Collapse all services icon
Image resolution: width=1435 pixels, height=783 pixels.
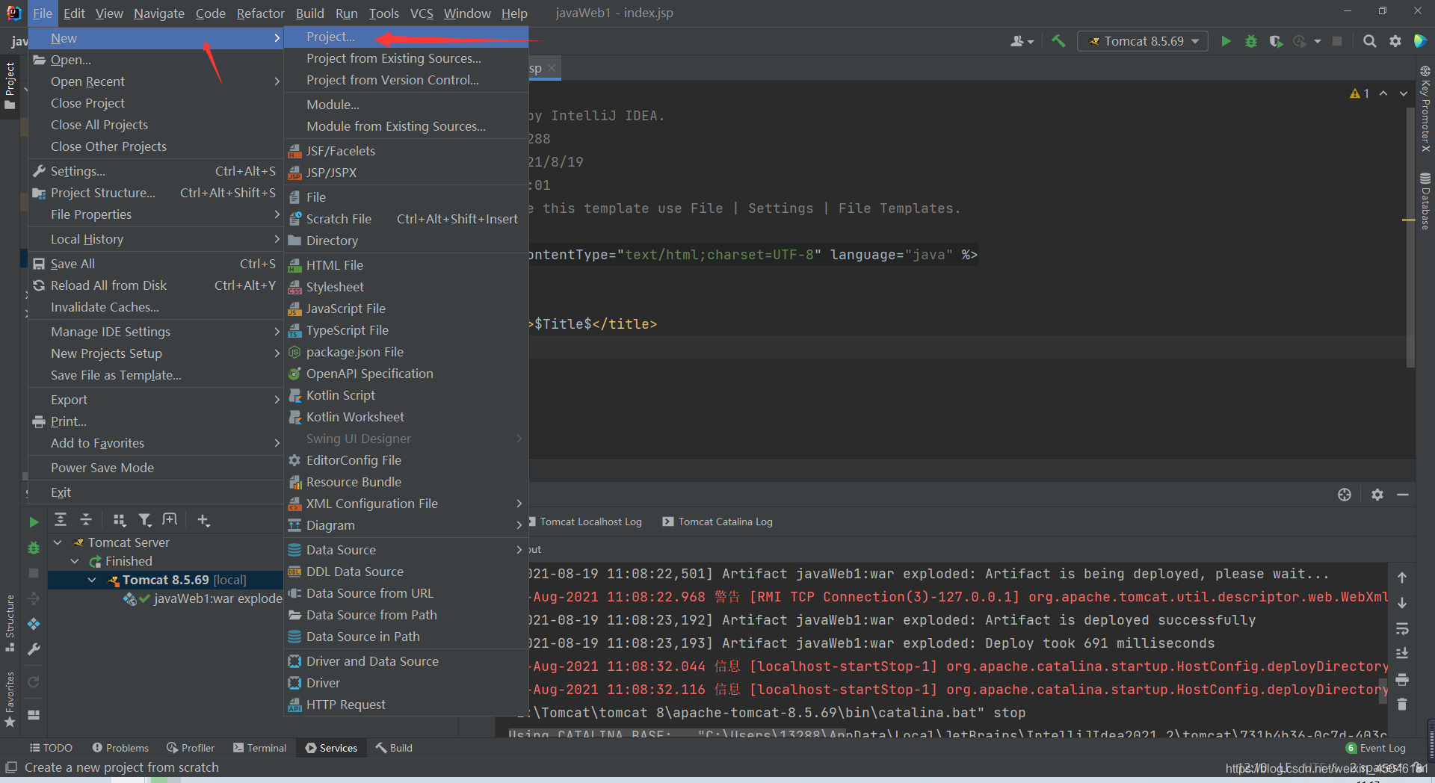click(x=86, y=520)
